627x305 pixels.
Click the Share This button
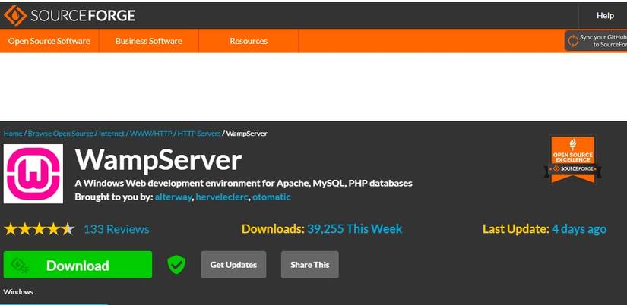[310, 265]
